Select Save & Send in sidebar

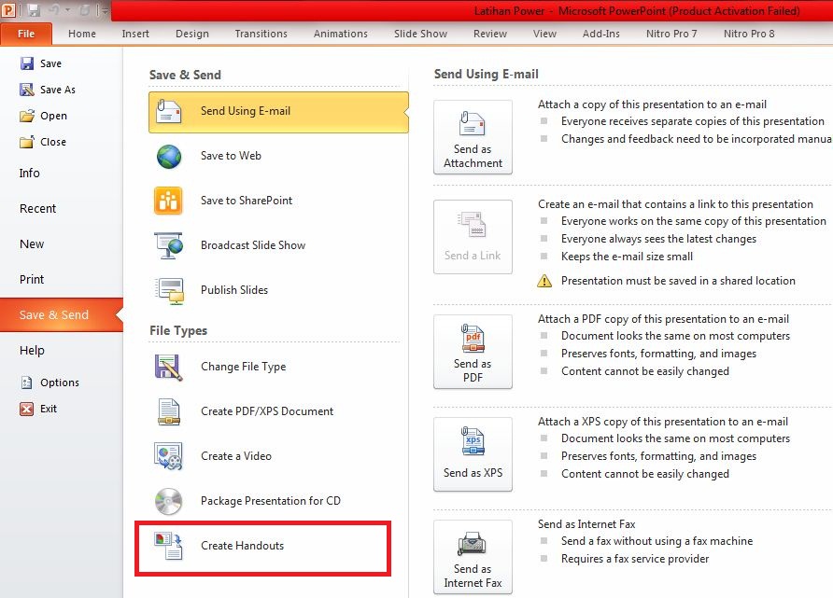pos(62,314)
